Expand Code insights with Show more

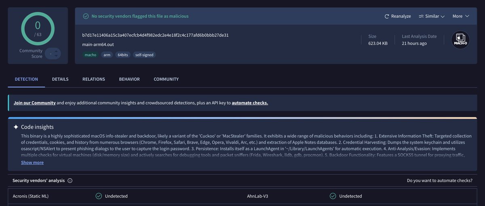pos(32,162)
